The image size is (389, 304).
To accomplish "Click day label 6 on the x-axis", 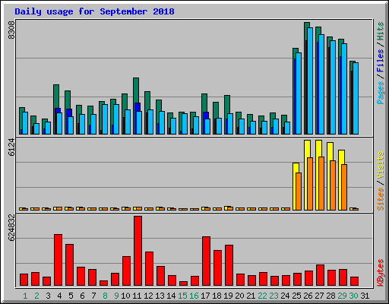I will (x=82, y=296).
